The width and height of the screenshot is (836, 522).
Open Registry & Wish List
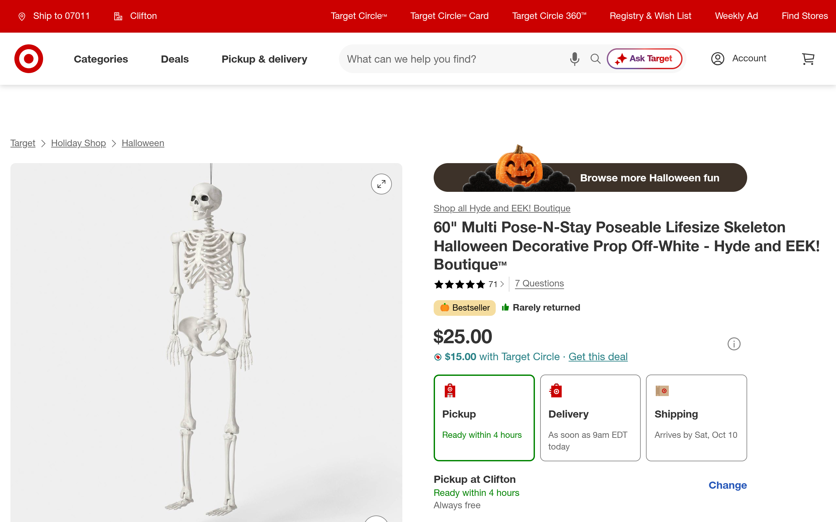point(651,16)
